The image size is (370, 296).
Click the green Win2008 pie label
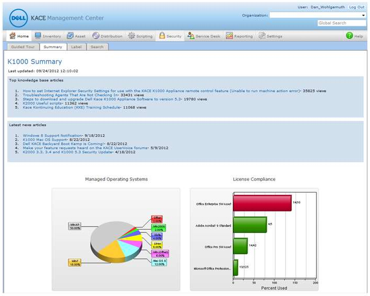(158, 228)
